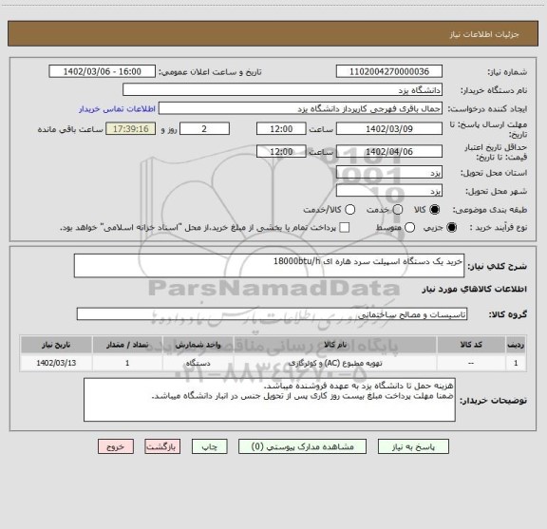
Task: Click the شماره نیاز field 1102004270000036
Action: [389, 71]
